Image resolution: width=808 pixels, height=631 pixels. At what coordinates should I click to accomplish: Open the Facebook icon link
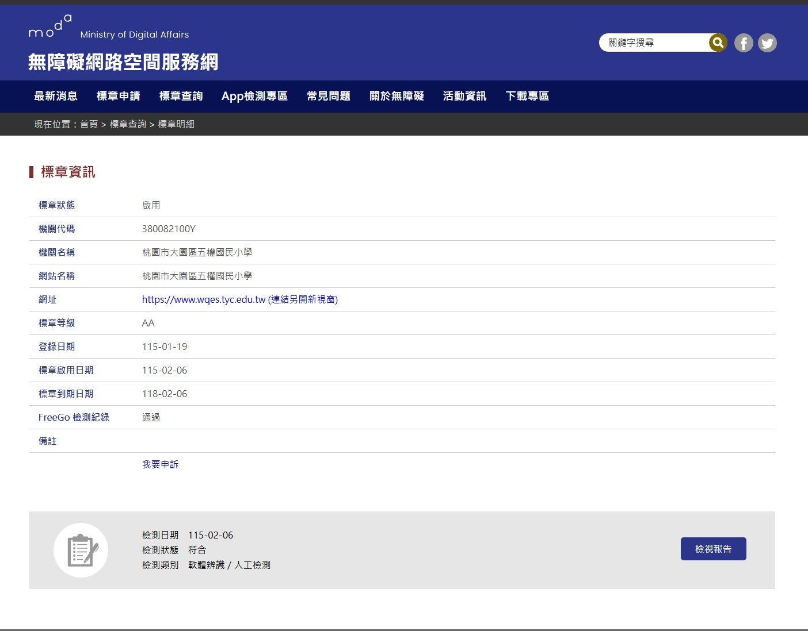[x=744, y=43]
